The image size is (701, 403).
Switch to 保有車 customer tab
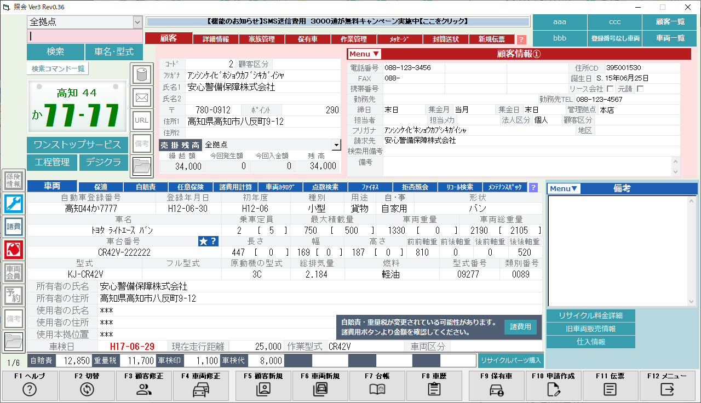coord(307,39)
